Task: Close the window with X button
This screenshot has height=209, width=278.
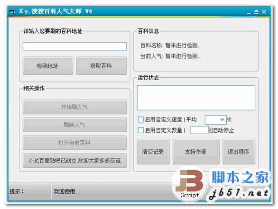Action: pyautogui.click(x=264, y=12)
